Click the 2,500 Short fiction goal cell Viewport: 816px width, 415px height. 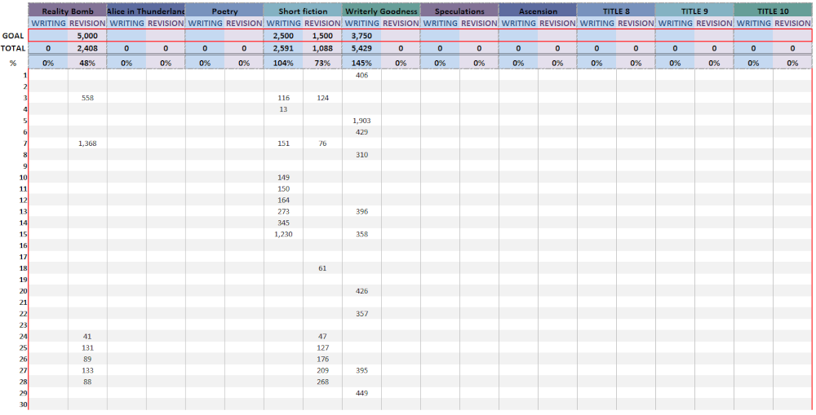click(283, 36)
